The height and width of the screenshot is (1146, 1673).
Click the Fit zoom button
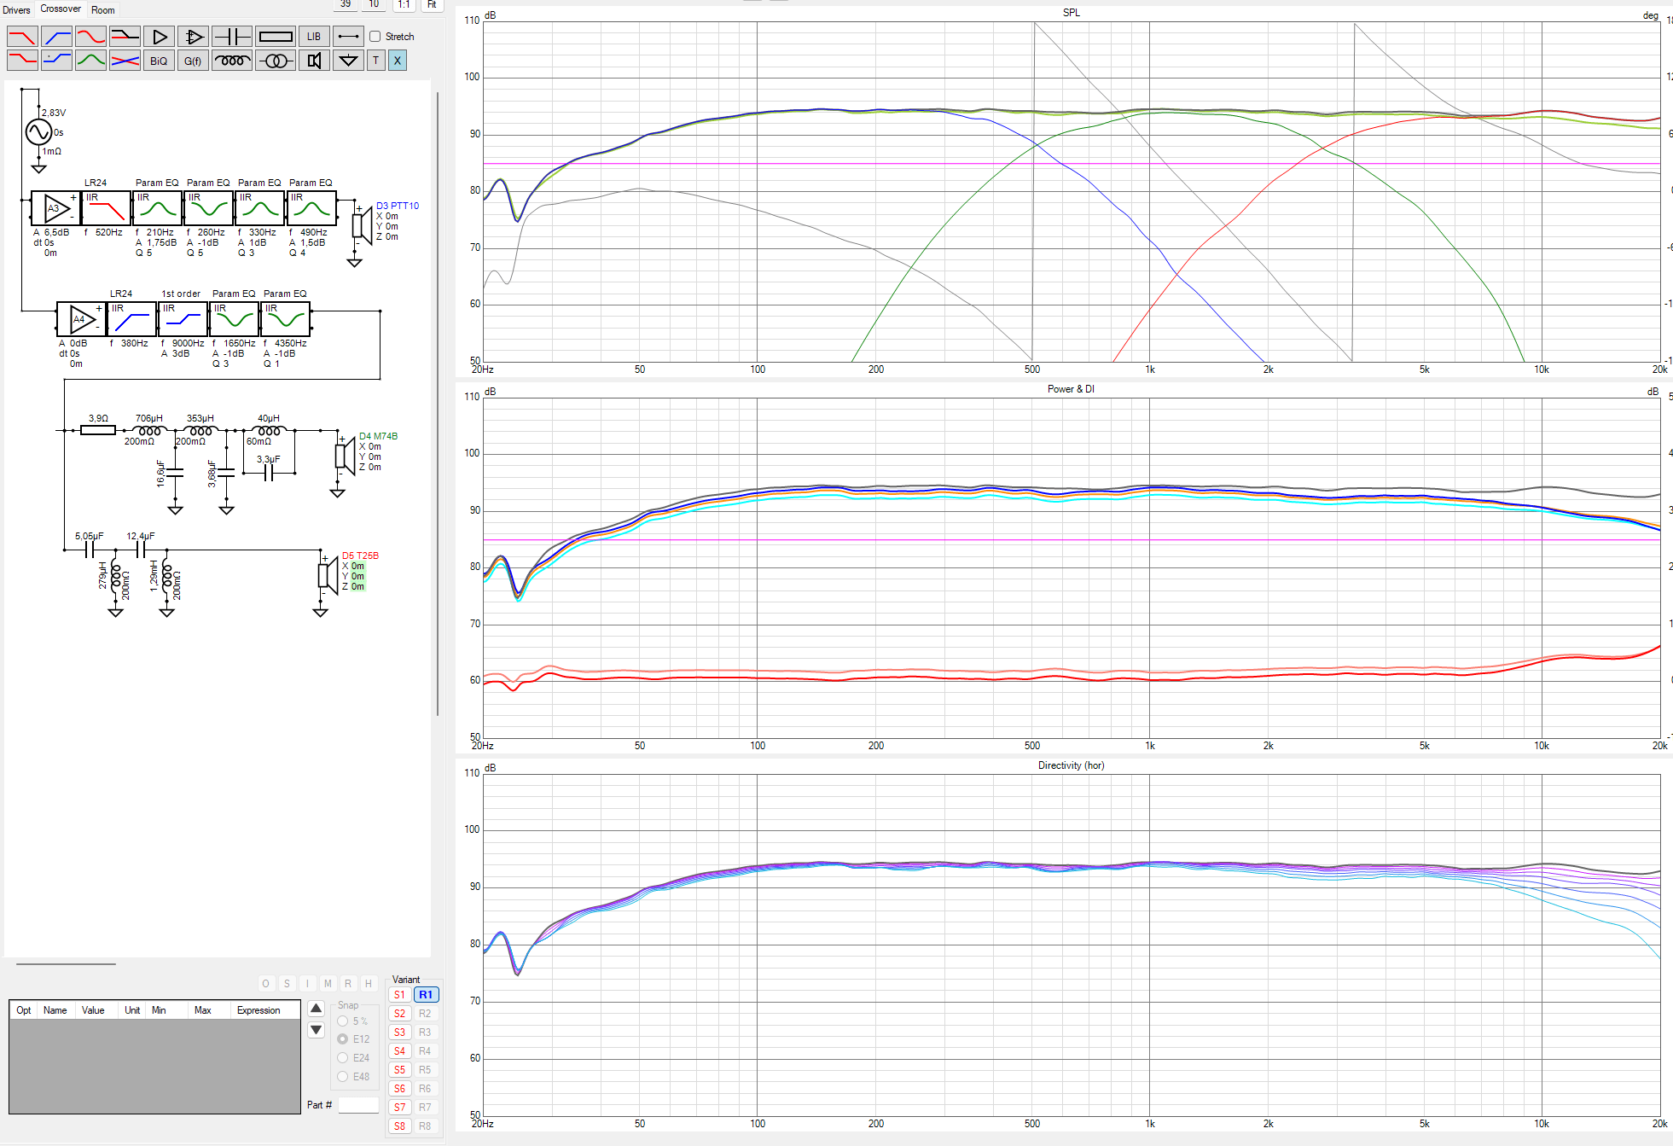(x=432, y=4)
